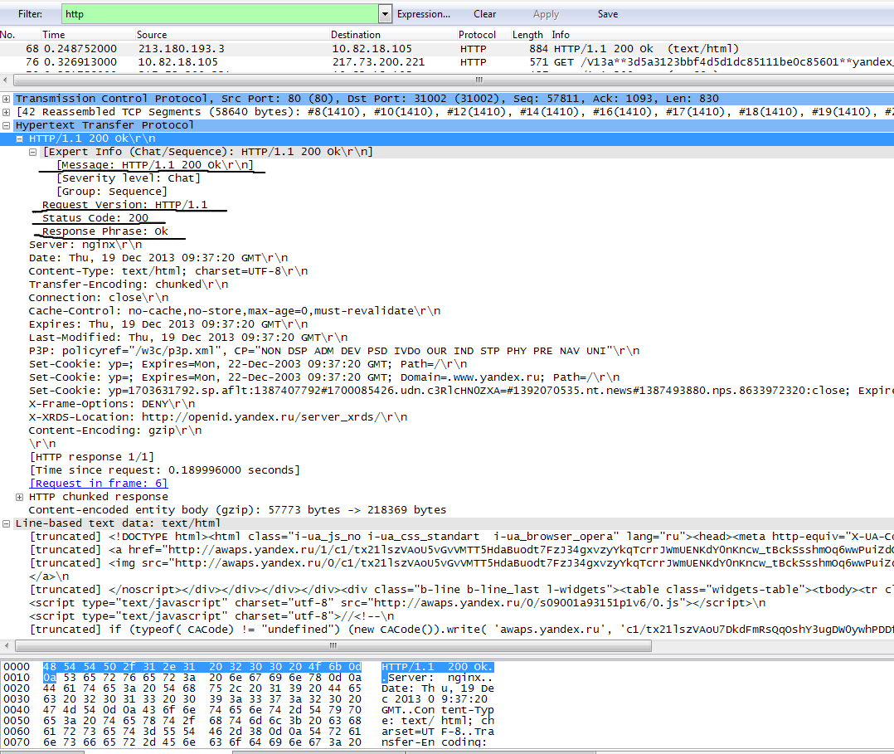Sort packets by the Time column
The width and height of the screenshot is (894, 754).
[x=54, y=35]
